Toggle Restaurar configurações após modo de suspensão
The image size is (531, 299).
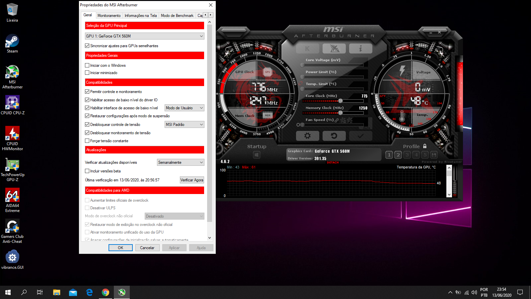pyautogui.click(x=87, y=116)
